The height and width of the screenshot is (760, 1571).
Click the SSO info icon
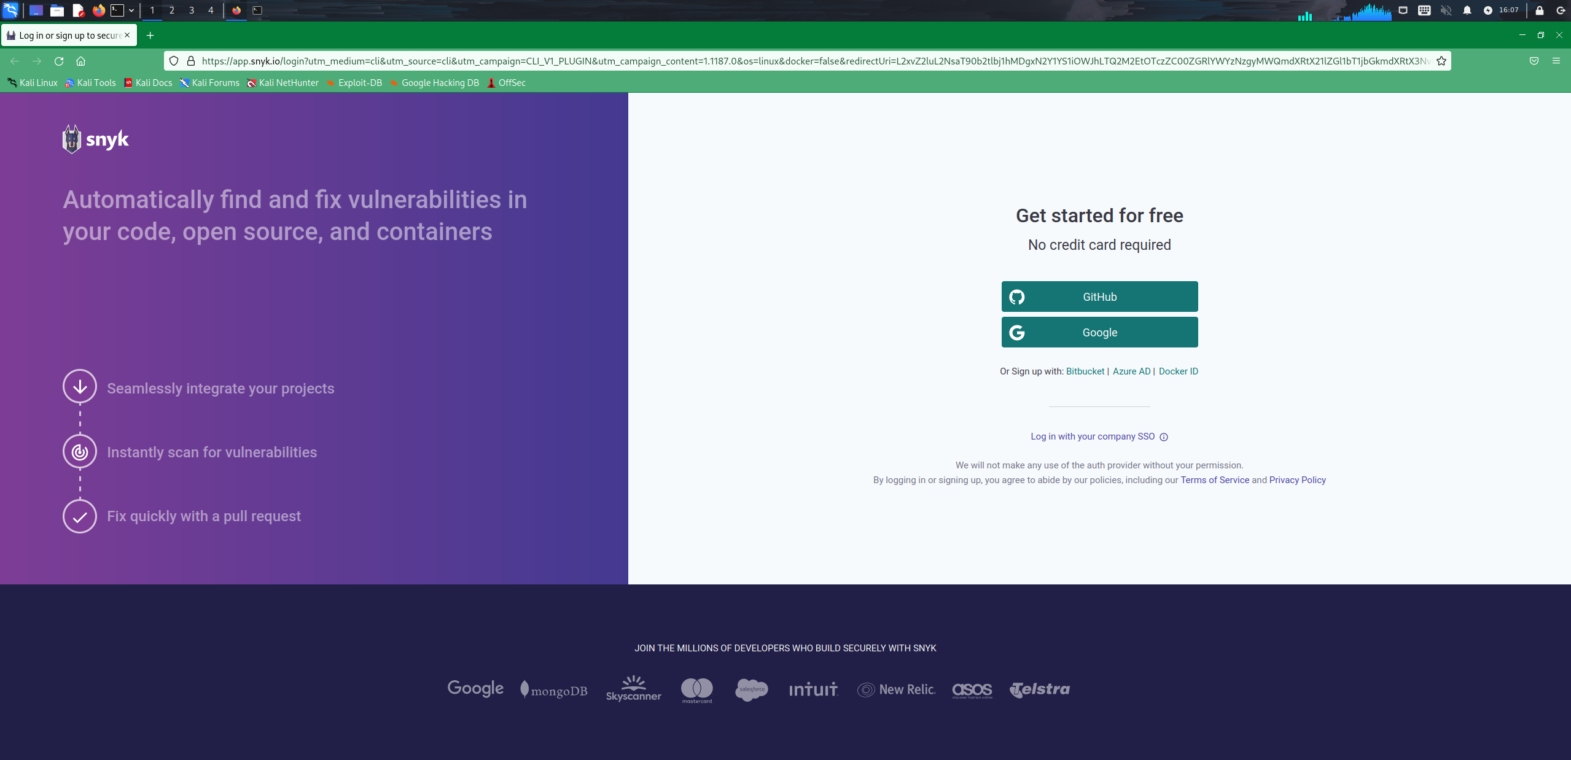pyautogui.click(x=1164, y=437)
